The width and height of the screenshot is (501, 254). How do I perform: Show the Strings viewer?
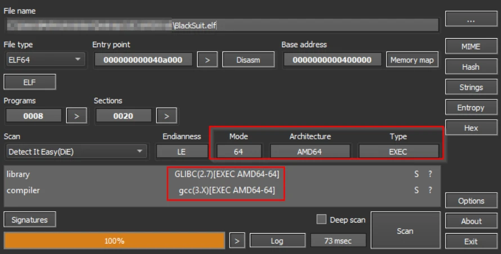pyautogui.click(x=471, y=87)
